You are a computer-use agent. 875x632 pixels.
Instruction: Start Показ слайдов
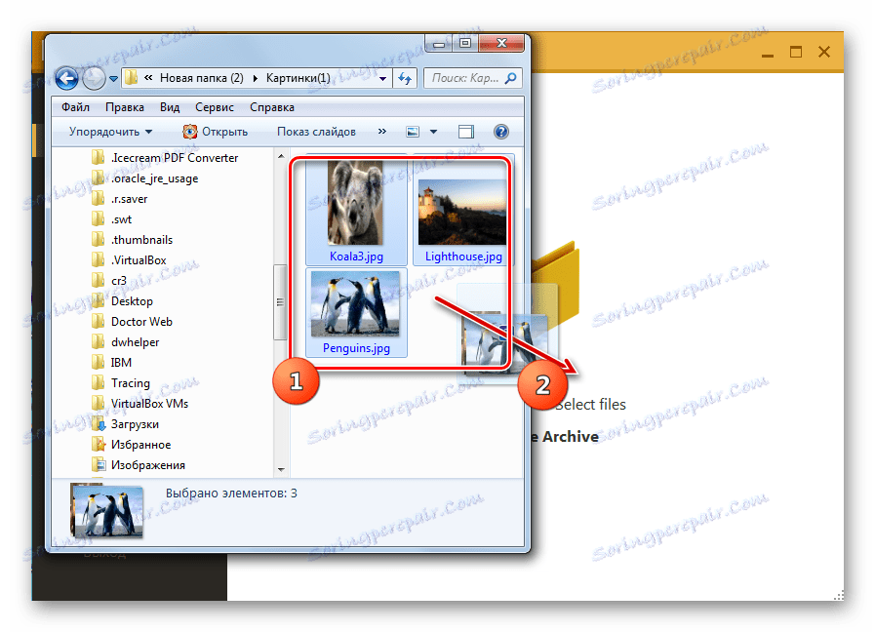(x=316, y=132)
